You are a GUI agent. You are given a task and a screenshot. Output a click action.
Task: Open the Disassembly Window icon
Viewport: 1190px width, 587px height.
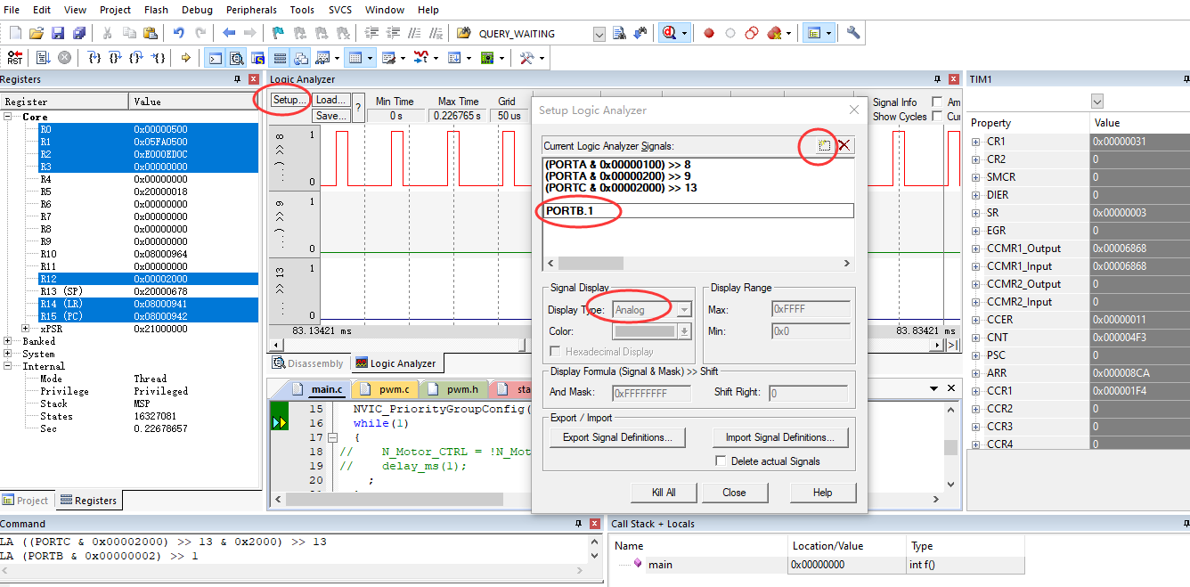(x=236, y=57)
